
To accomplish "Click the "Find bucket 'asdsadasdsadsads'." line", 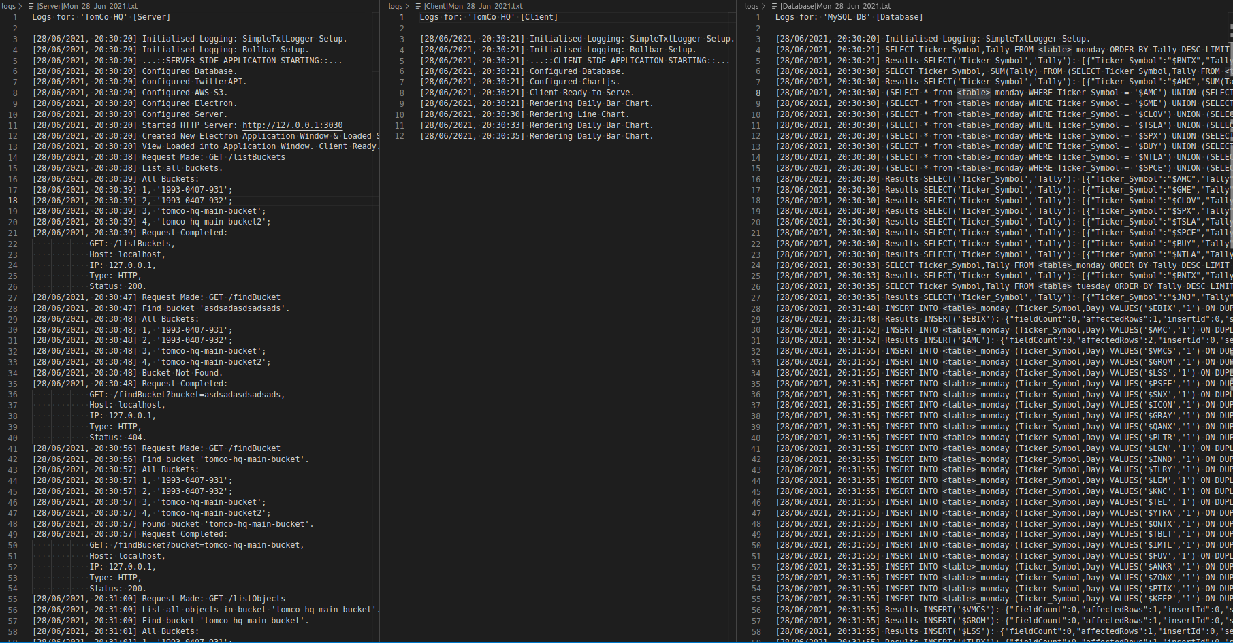I will 161,308.
